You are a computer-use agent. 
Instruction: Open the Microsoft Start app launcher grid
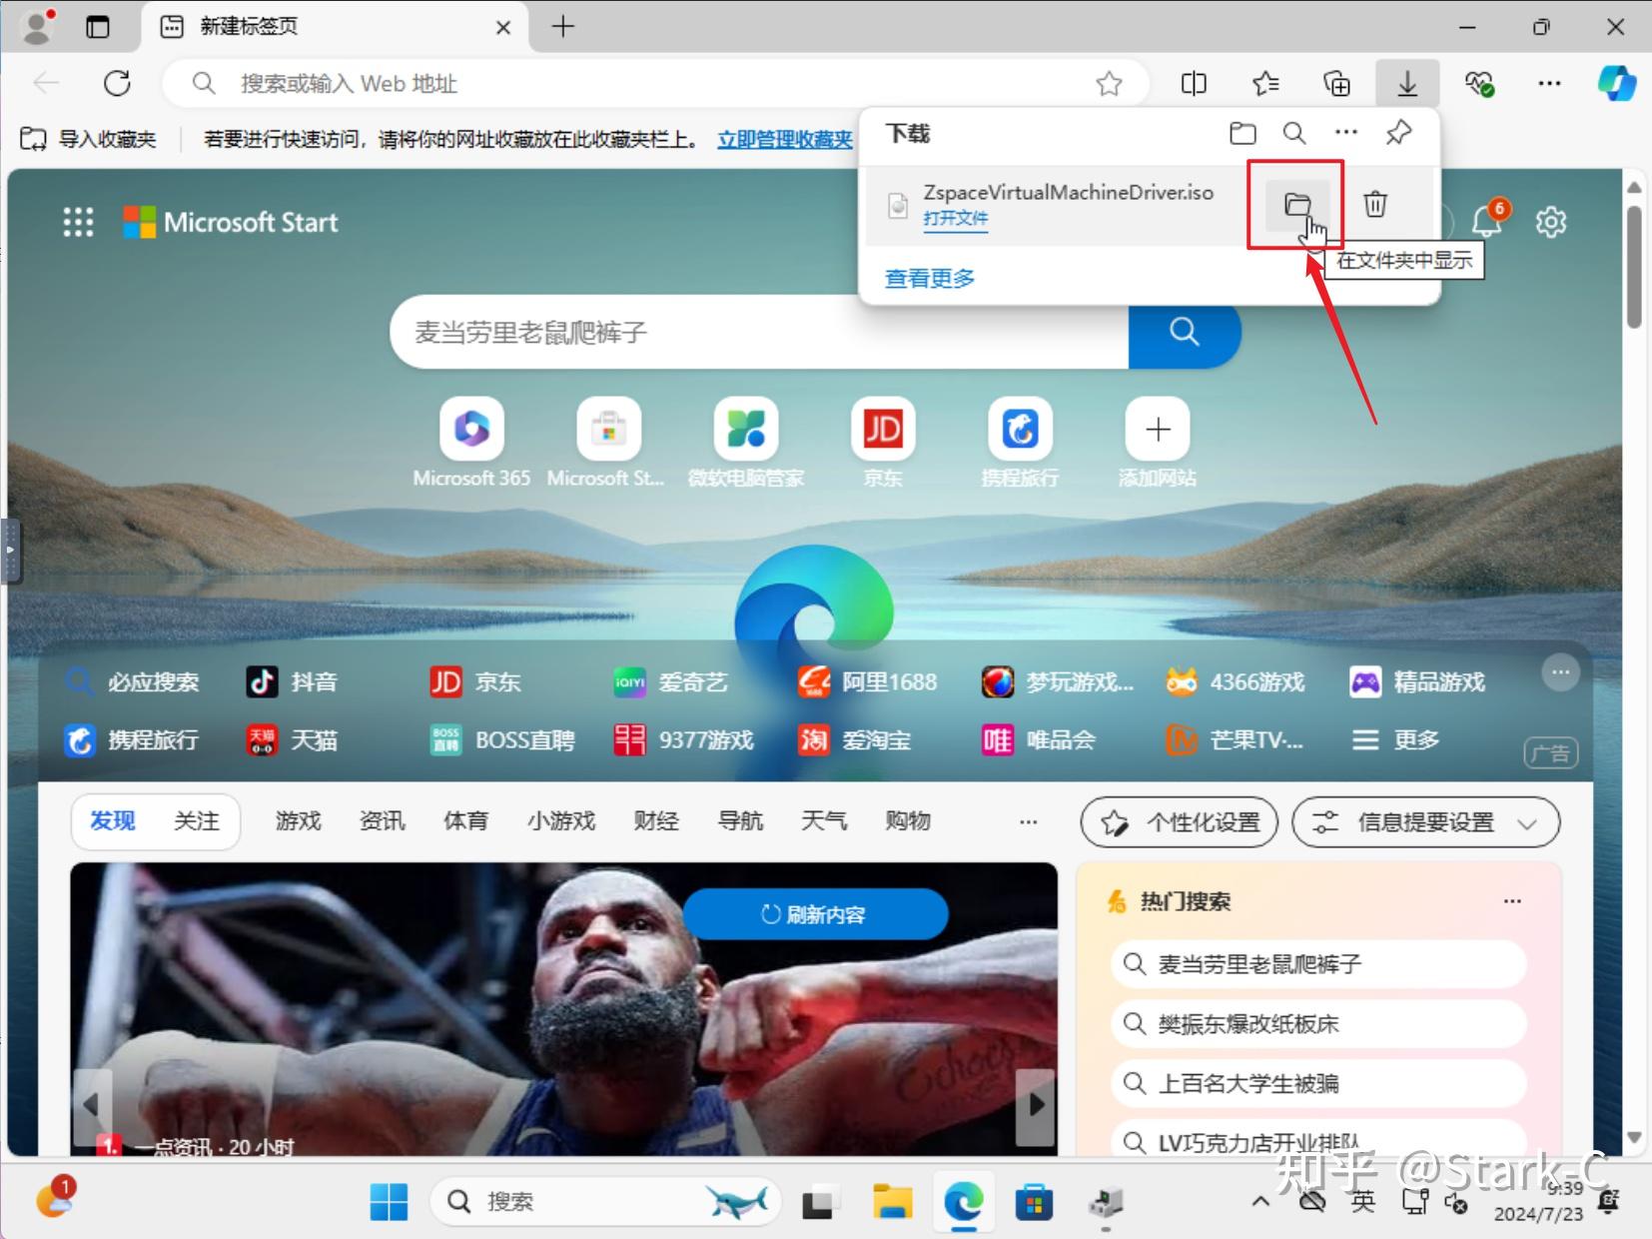point(78,222)
